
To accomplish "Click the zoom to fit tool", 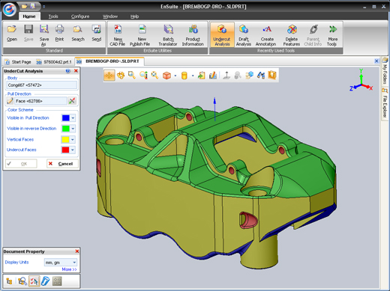I will 154,76.
